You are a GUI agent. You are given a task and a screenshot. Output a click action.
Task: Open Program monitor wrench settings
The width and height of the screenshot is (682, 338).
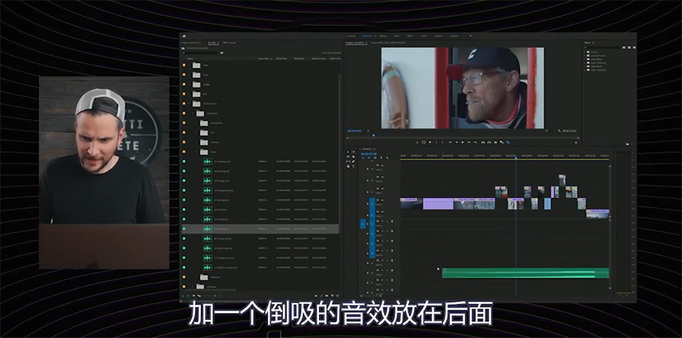pos(559,131)
